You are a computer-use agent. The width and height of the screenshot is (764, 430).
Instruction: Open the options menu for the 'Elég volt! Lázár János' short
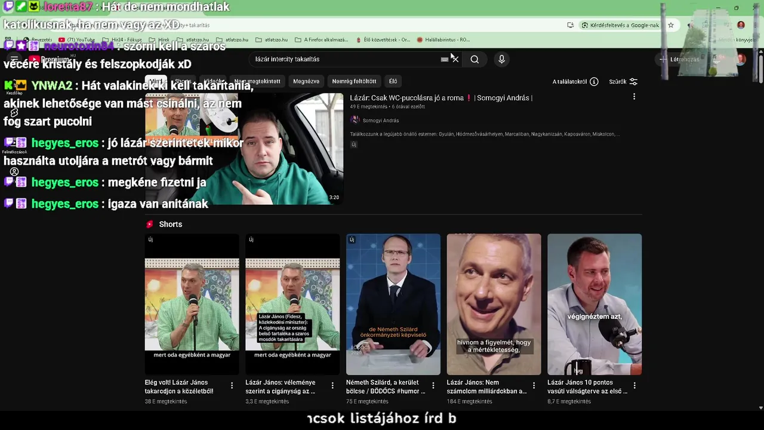click(x=232, y=386)
